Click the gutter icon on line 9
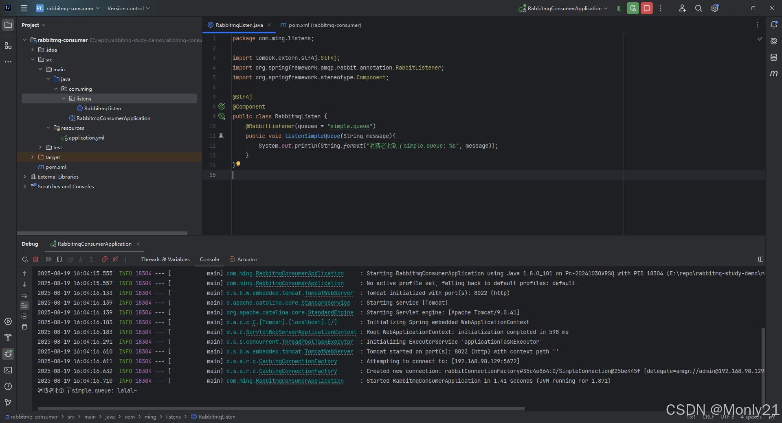This screenshot has height=423, width=782. point(222,116)
